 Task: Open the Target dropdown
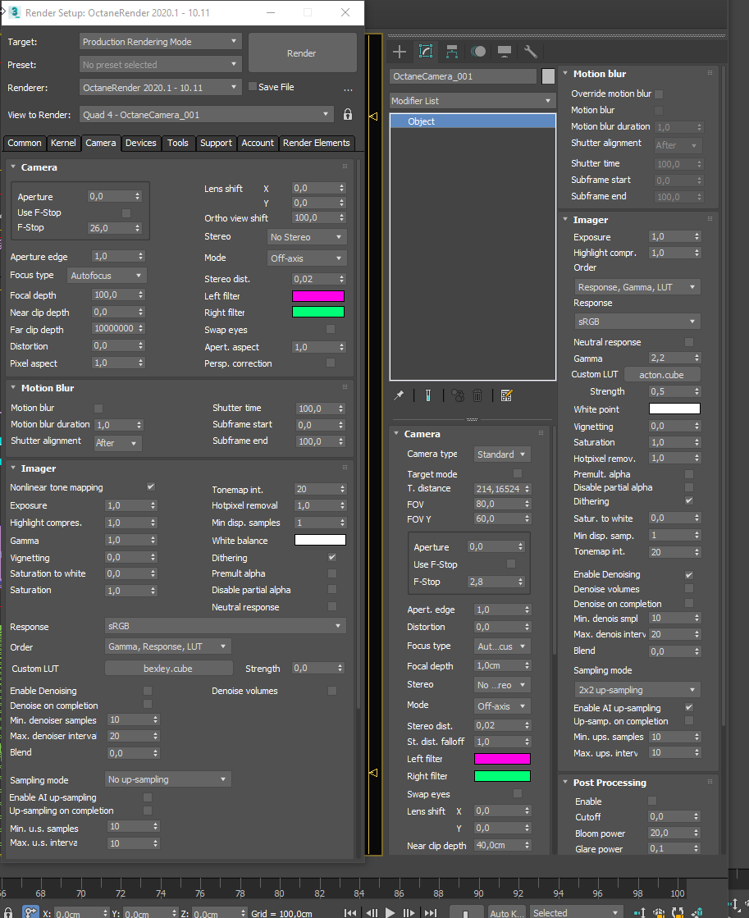coord(161,42)
